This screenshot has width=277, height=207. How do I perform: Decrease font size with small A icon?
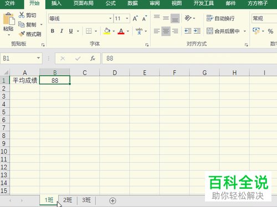pyautogui.click(x=145, y=18)
